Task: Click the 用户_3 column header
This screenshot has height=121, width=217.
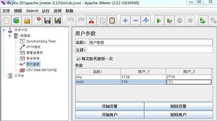Action: point(189,72)
